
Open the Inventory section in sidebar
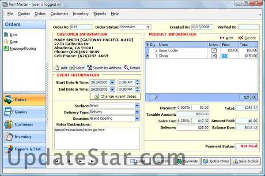23,137
